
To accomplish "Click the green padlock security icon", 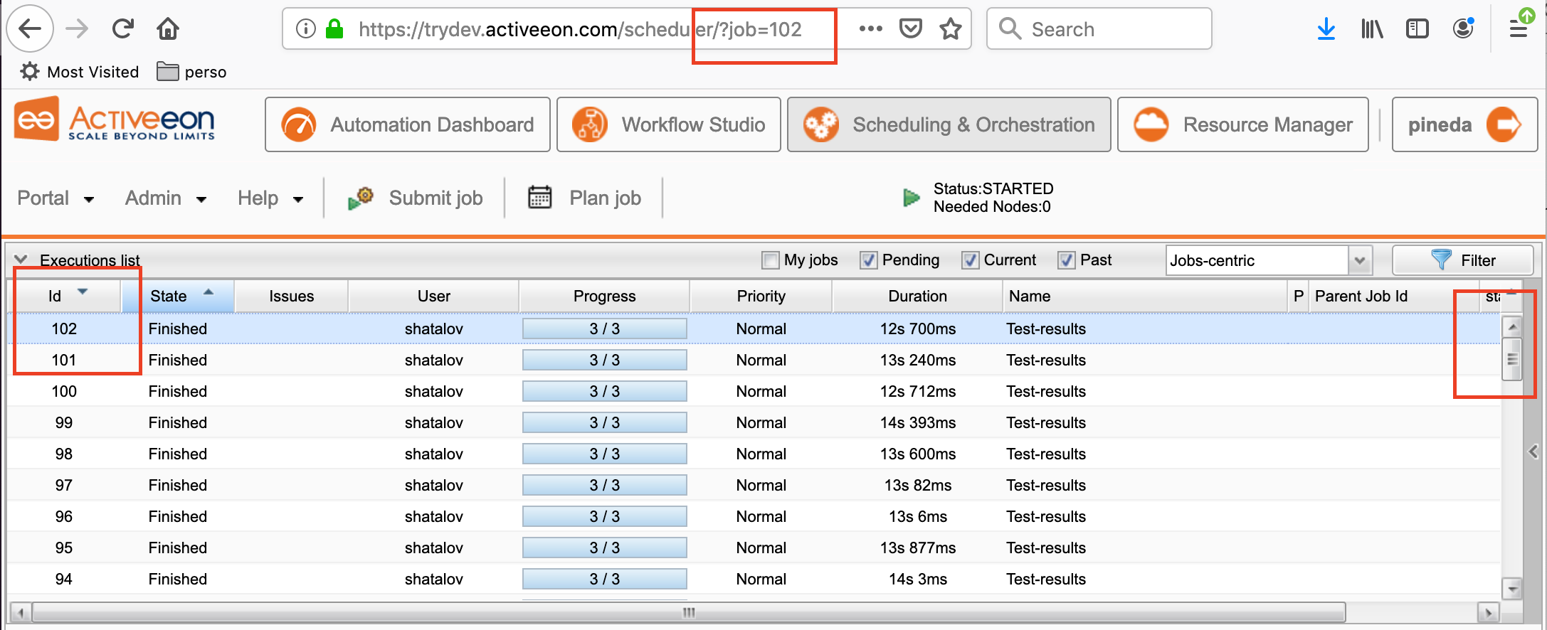I will (x=334, y=28).
